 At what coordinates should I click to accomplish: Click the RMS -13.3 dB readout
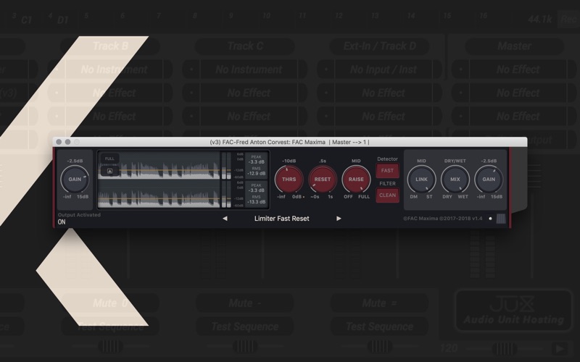click(x=257, y=200)
